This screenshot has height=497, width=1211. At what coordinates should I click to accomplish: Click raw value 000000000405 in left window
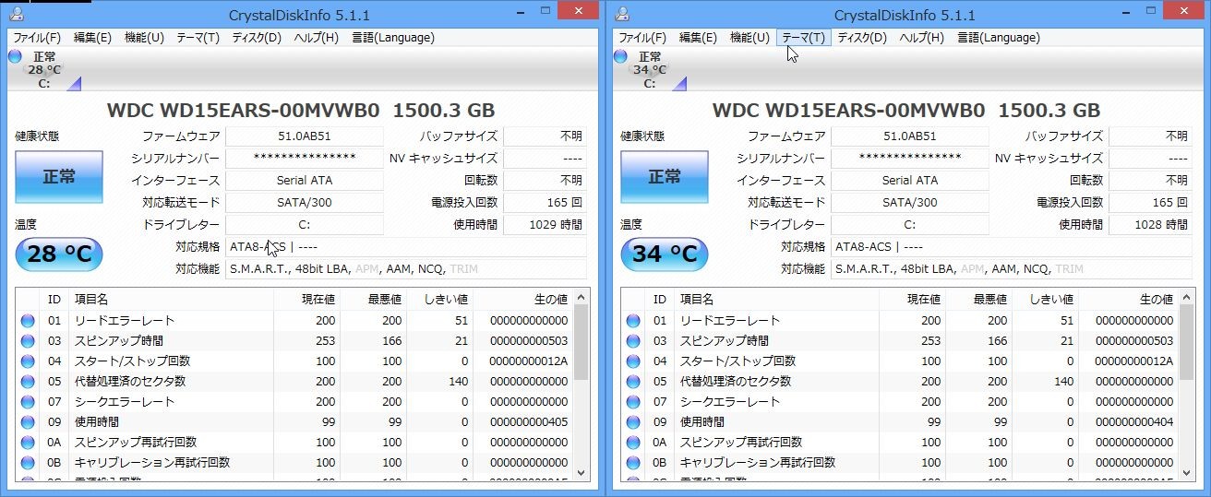point(528,422)
